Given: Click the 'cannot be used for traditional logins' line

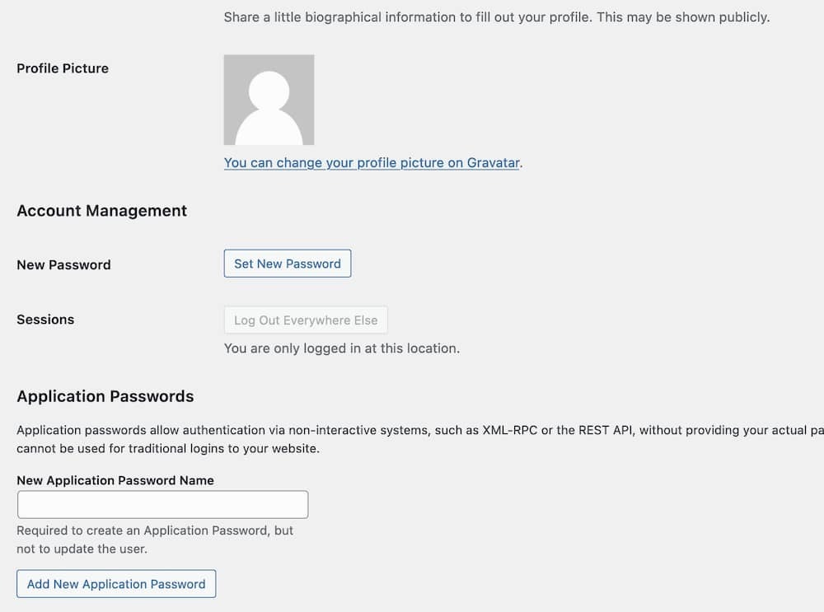Looking at the screenshot, I should (x=167, y=449).
